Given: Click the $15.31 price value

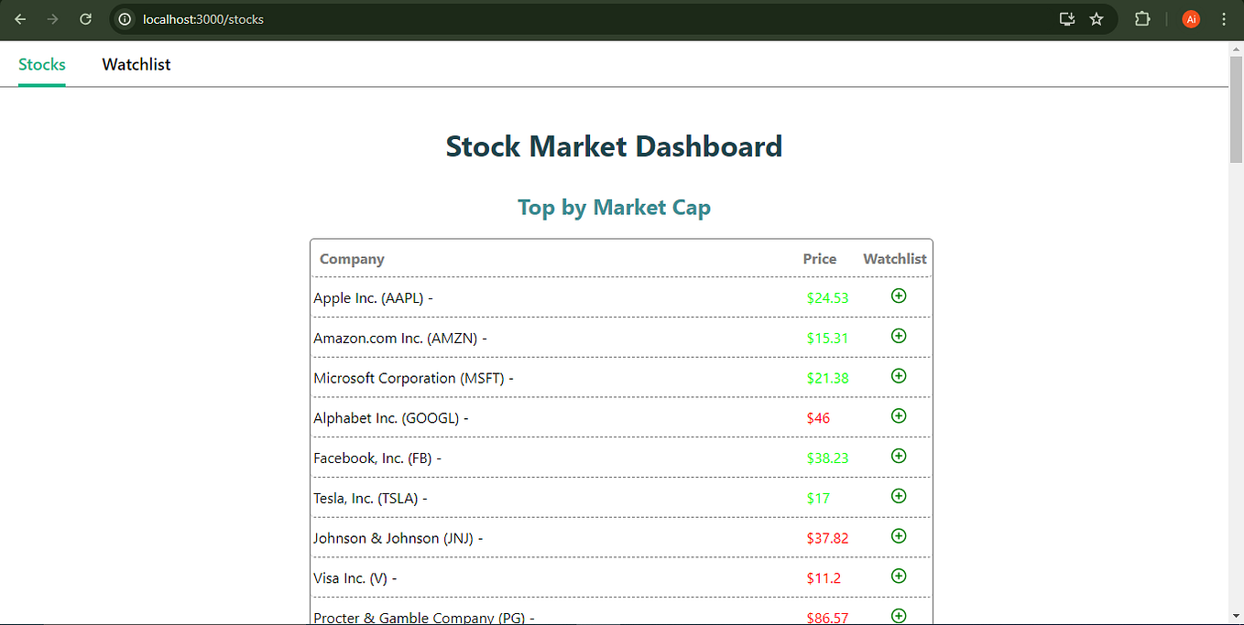Looking at the screenshot, I should (828, 338).
